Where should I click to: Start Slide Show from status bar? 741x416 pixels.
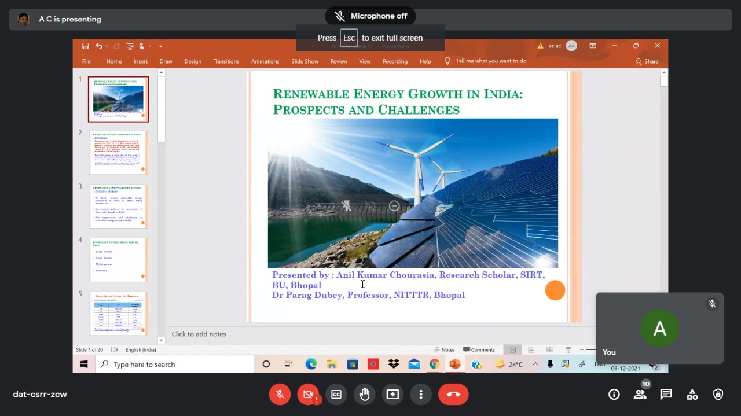tap(568, 349)
